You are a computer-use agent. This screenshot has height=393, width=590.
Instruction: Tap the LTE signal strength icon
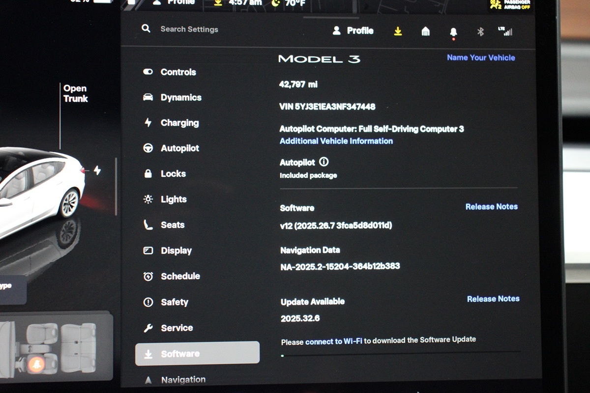point(505,31)
